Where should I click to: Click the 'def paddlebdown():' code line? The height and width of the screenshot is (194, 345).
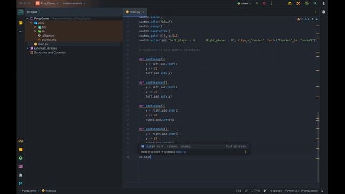(x=154, y=129)
